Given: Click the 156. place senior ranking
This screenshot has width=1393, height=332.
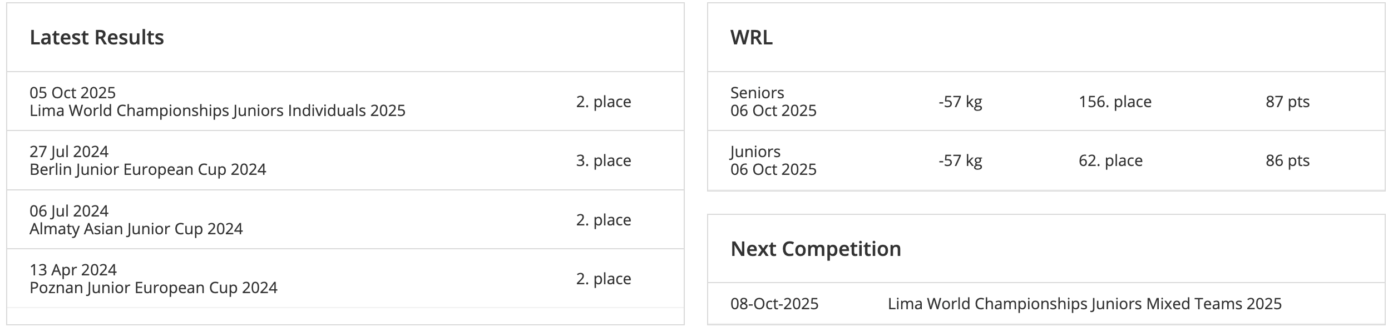Looking at the screenshot, I should 1115,102.
